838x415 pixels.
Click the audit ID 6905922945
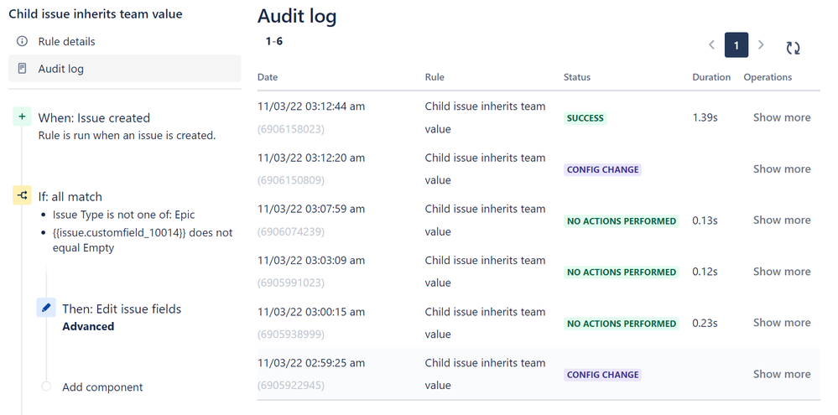pos(291,386)
